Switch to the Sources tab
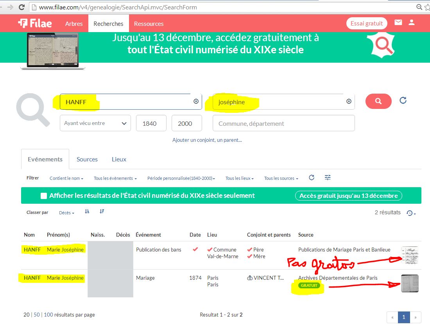 click(x=87, y=159)
